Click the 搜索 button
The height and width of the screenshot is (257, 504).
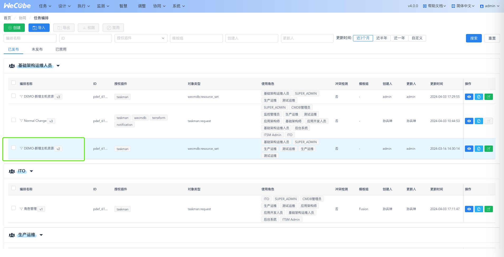point(474,38)
